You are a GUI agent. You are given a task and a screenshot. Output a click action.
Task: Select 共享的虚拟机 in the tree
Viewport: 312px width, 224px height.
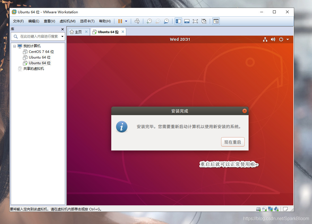click(34, 69)
